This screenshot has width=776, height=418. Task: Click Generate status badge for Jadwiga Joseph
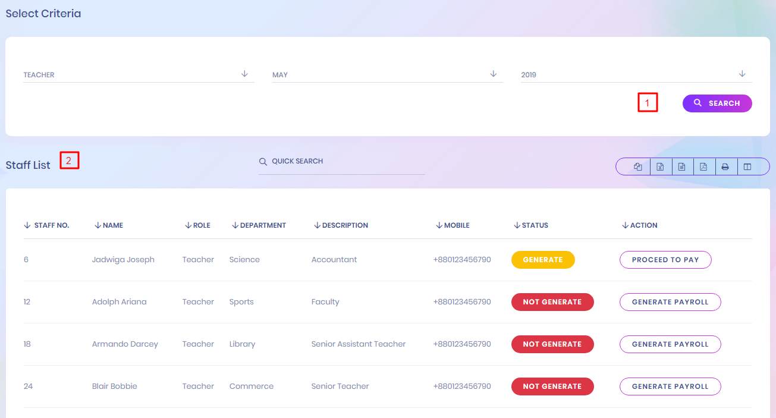click(x=543, y=260)
